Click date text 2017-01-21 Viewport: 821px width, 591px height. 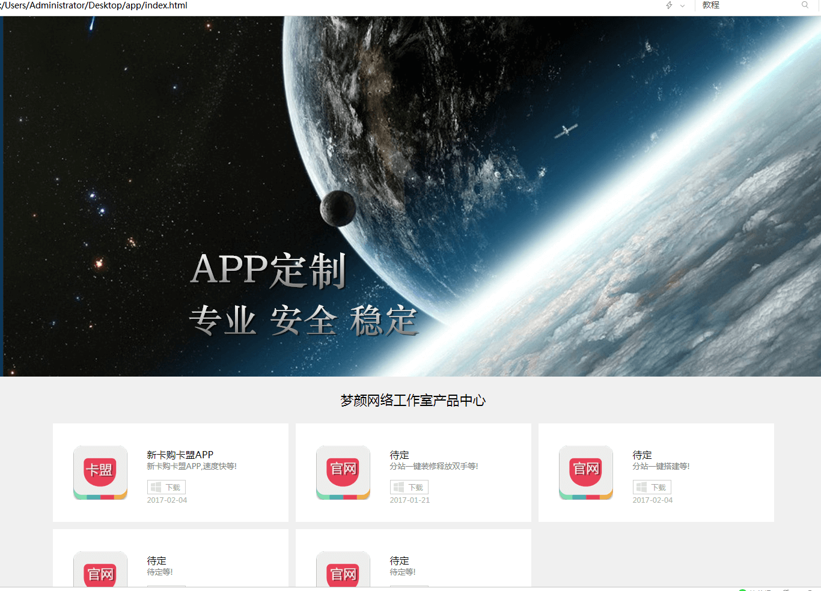tap(410, 500)
